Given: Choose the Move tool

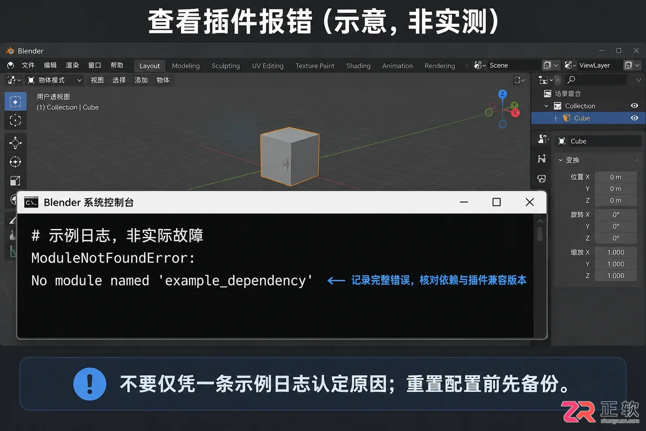Looking at the screenshot, I should [15, 143].
